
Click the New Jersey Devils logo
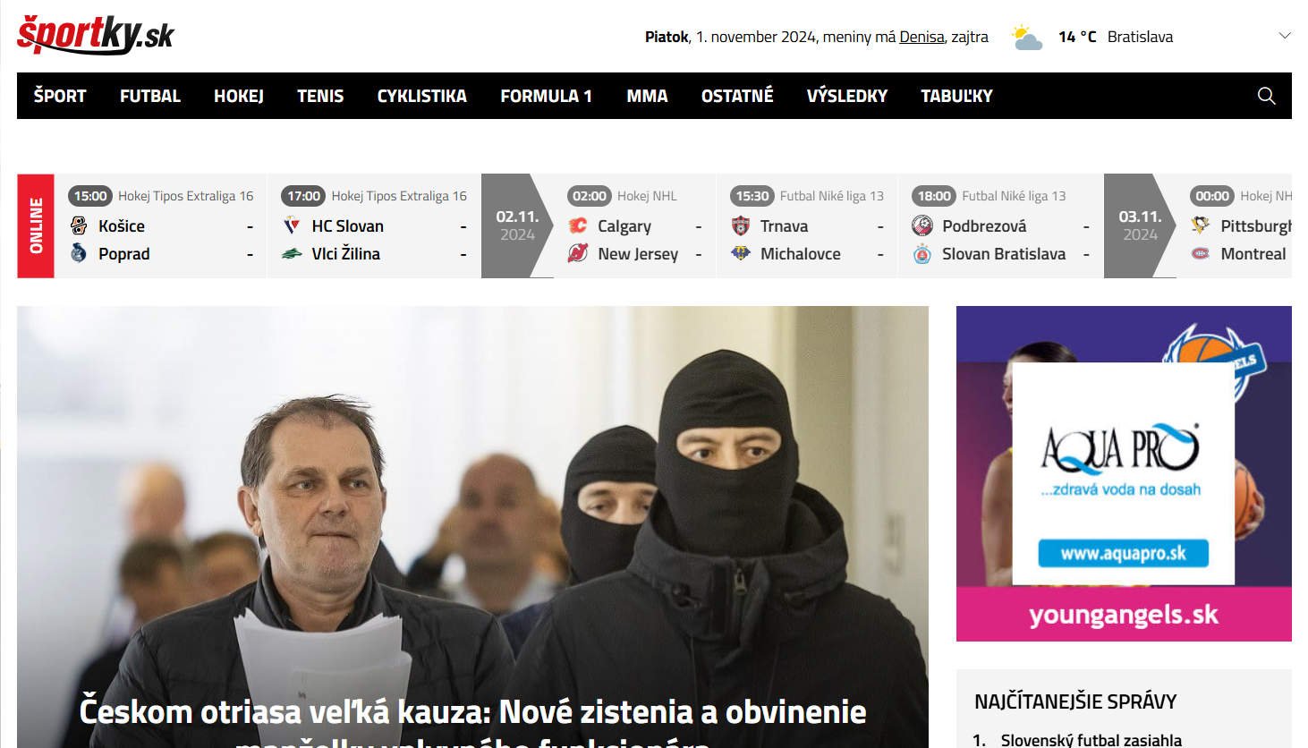pos(578,254)
